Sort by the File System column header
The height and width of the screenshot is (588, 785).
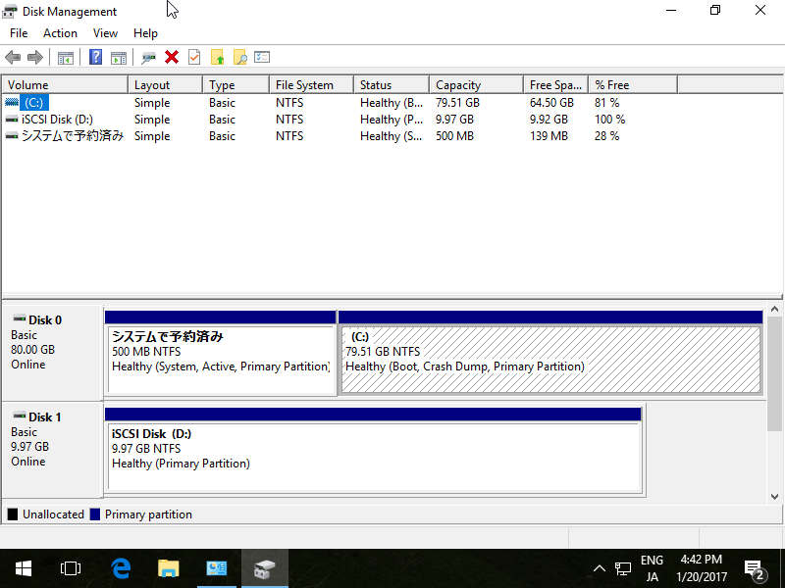click(x=312, y=85)
